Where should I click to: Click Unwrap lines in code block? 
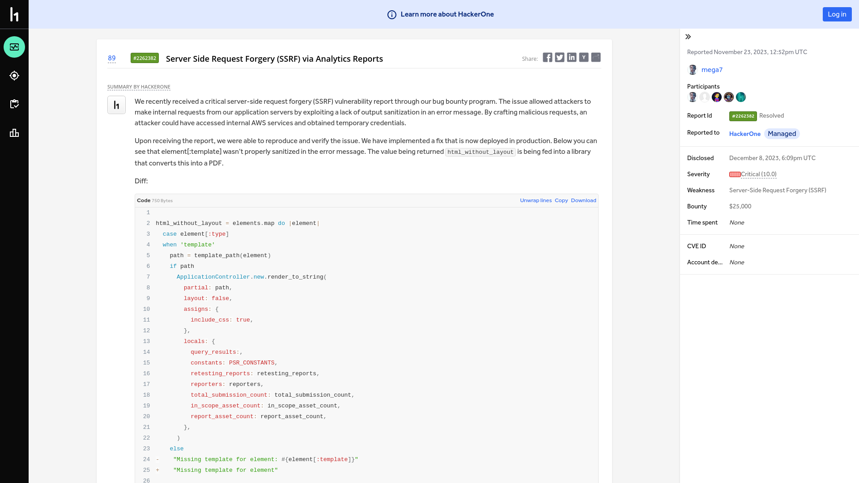coord(536,200)
